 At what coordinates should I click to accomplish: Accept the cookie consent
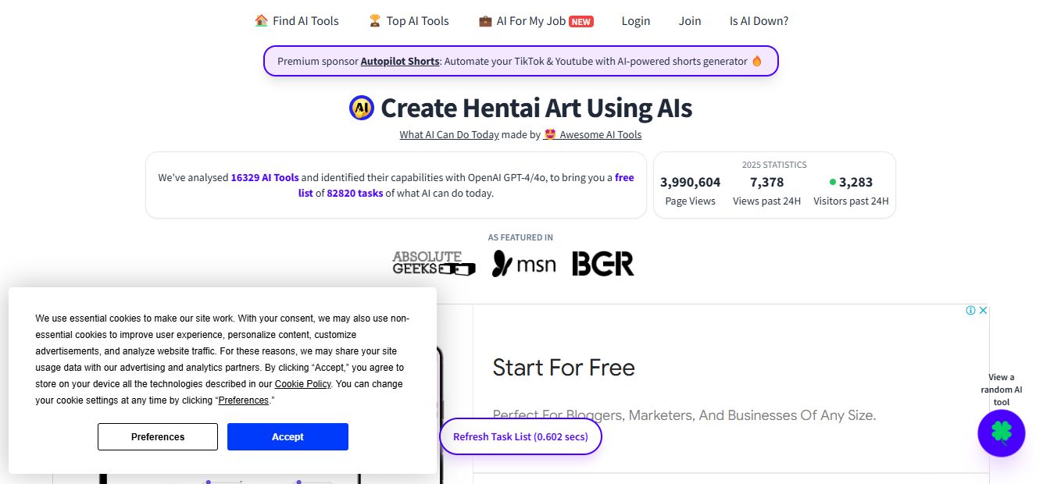pyautogui.click(x=288, y=437)
